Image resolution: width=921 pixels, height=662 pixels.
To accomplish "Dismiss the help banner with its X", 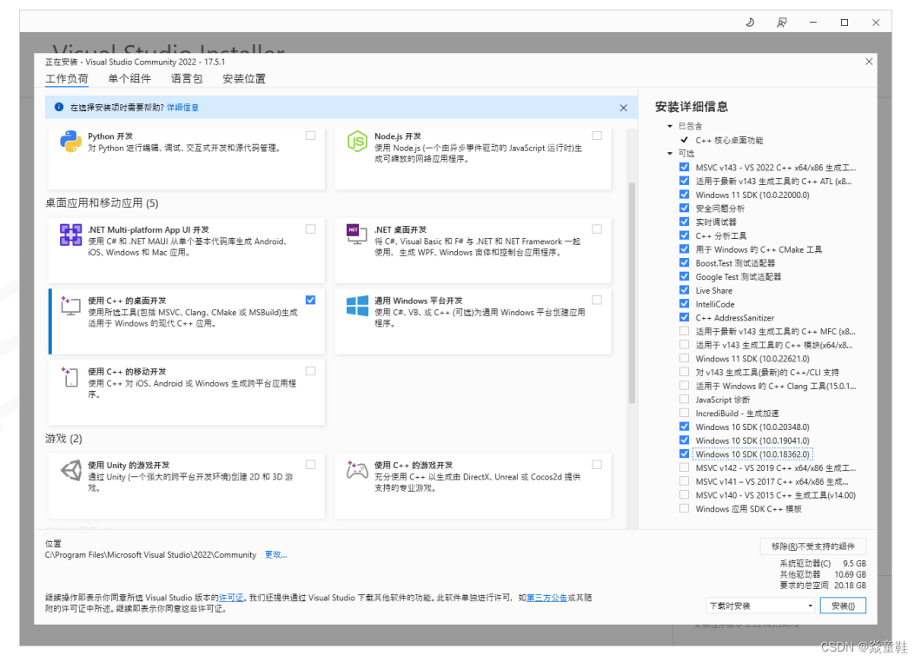I will pyautogui.click(x=623, y=108).
